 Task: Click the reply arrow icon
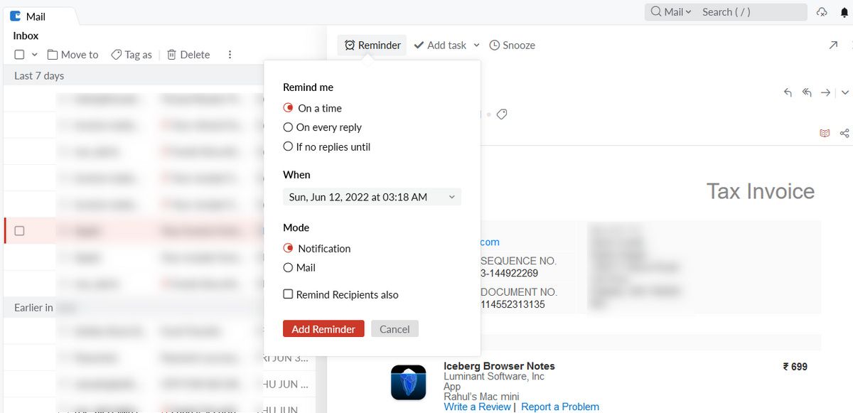788,92
